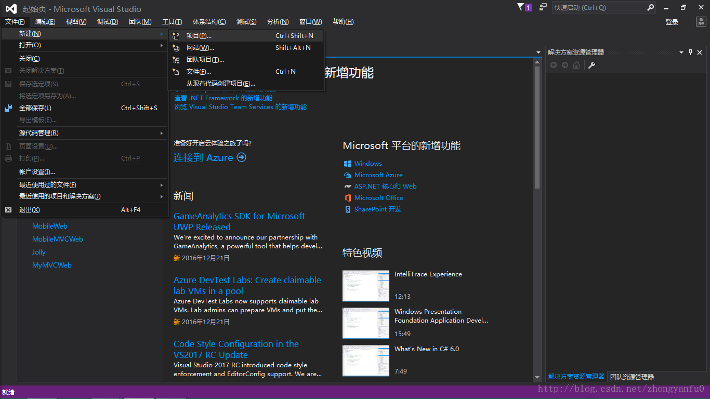Select 帐户设置(I)... in the File menu
710x399 pixels.
point(85,172)
